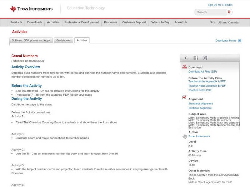
Task: Share the activity on Twitter
Action: (205, 58)
